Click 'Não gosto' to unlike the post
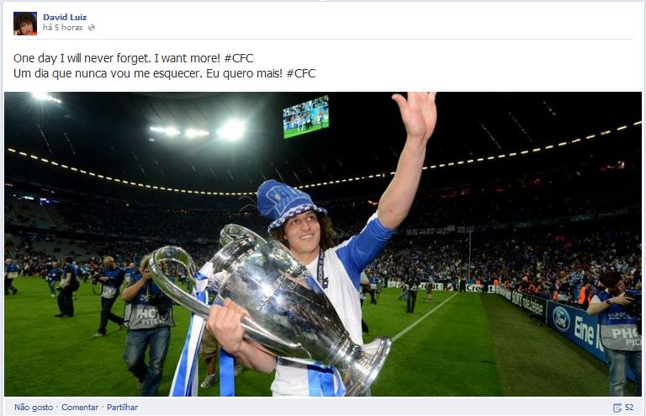 point(34,408)
